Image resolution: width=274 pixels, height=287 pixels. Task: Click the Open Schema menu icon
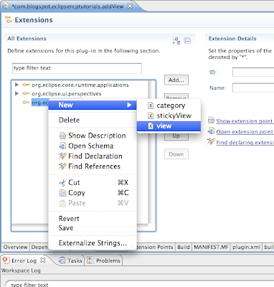click(62, 146)
